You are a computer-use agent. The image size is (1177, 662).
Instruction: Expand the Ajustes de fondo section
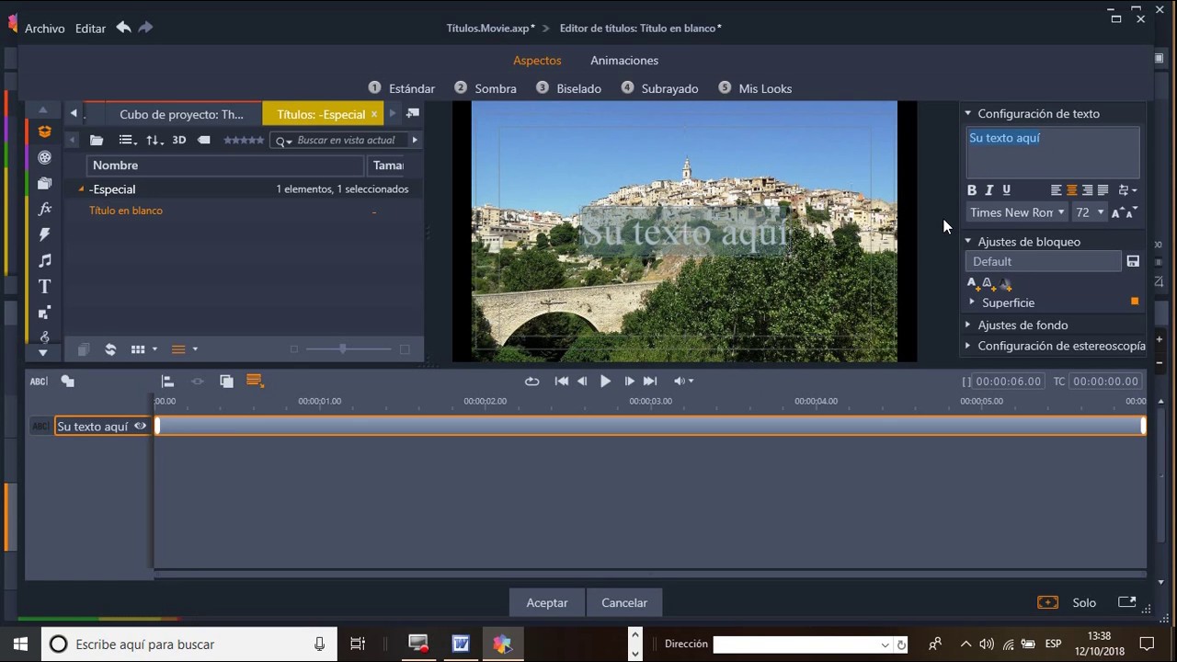967,325
